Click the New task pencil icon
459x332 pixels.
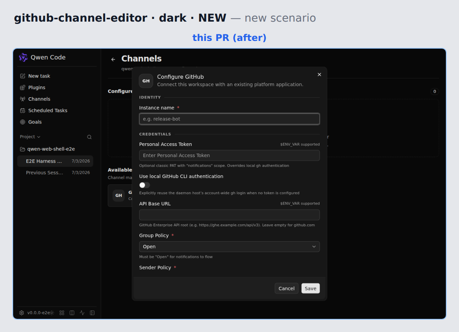[22, 76]
